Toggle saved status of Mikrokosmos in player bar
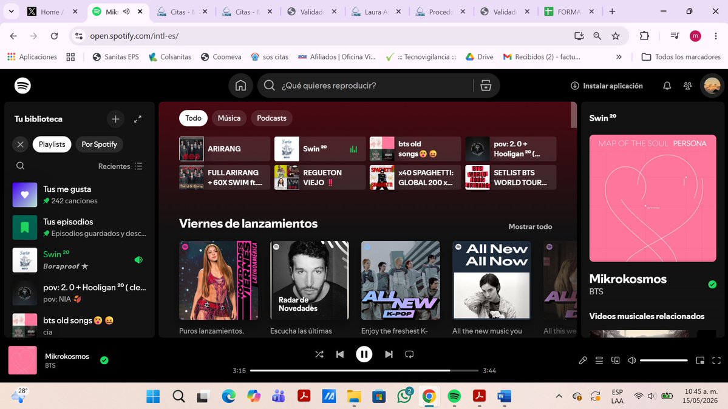The width and height of the screenshot is (728, 409). tap(104, 360)
